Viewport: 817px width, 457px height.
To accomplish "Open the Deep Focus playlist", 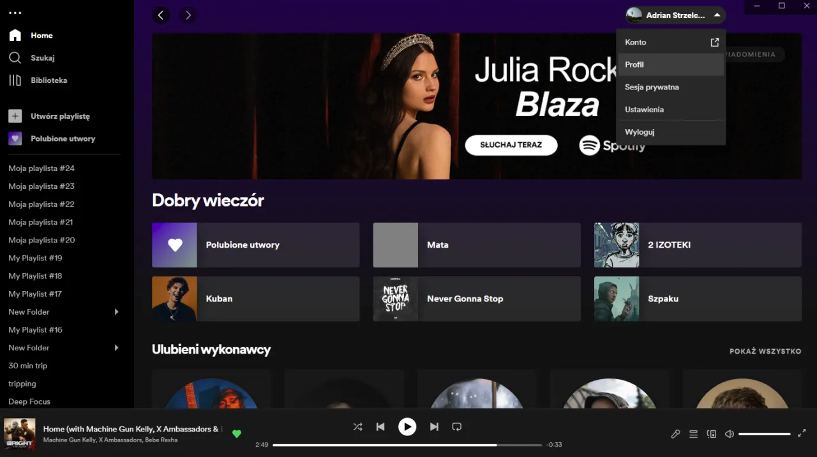I will (x=29, y=401).
